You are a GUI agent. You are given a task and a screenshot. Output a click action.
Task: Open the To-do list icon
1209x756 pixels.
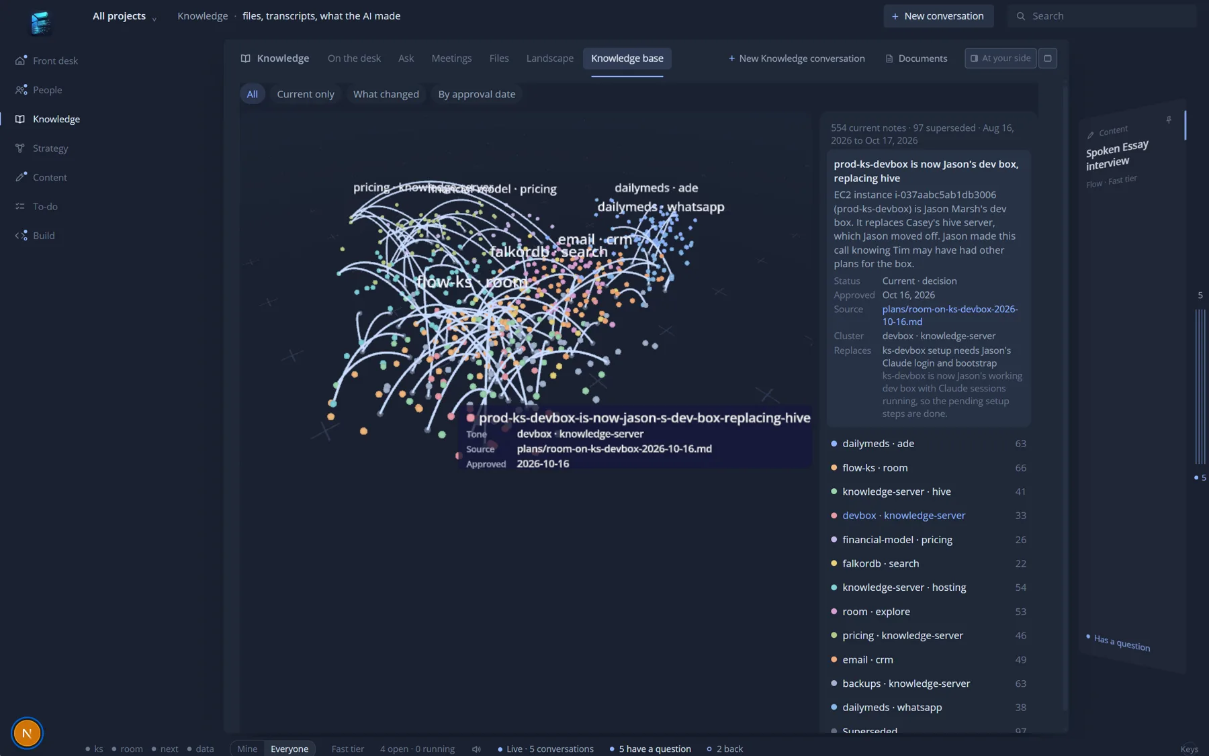point(20,207)
